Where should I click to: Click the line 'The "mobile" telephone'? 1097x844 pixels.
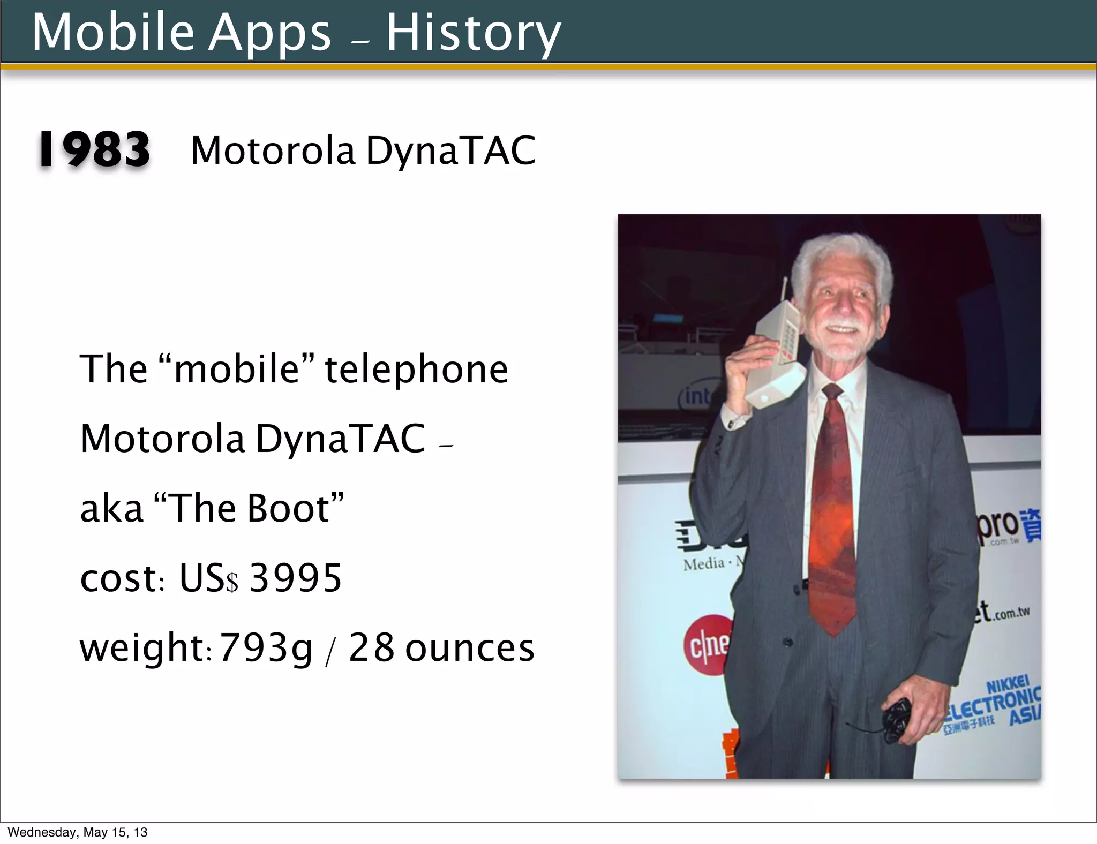point(294,369)
